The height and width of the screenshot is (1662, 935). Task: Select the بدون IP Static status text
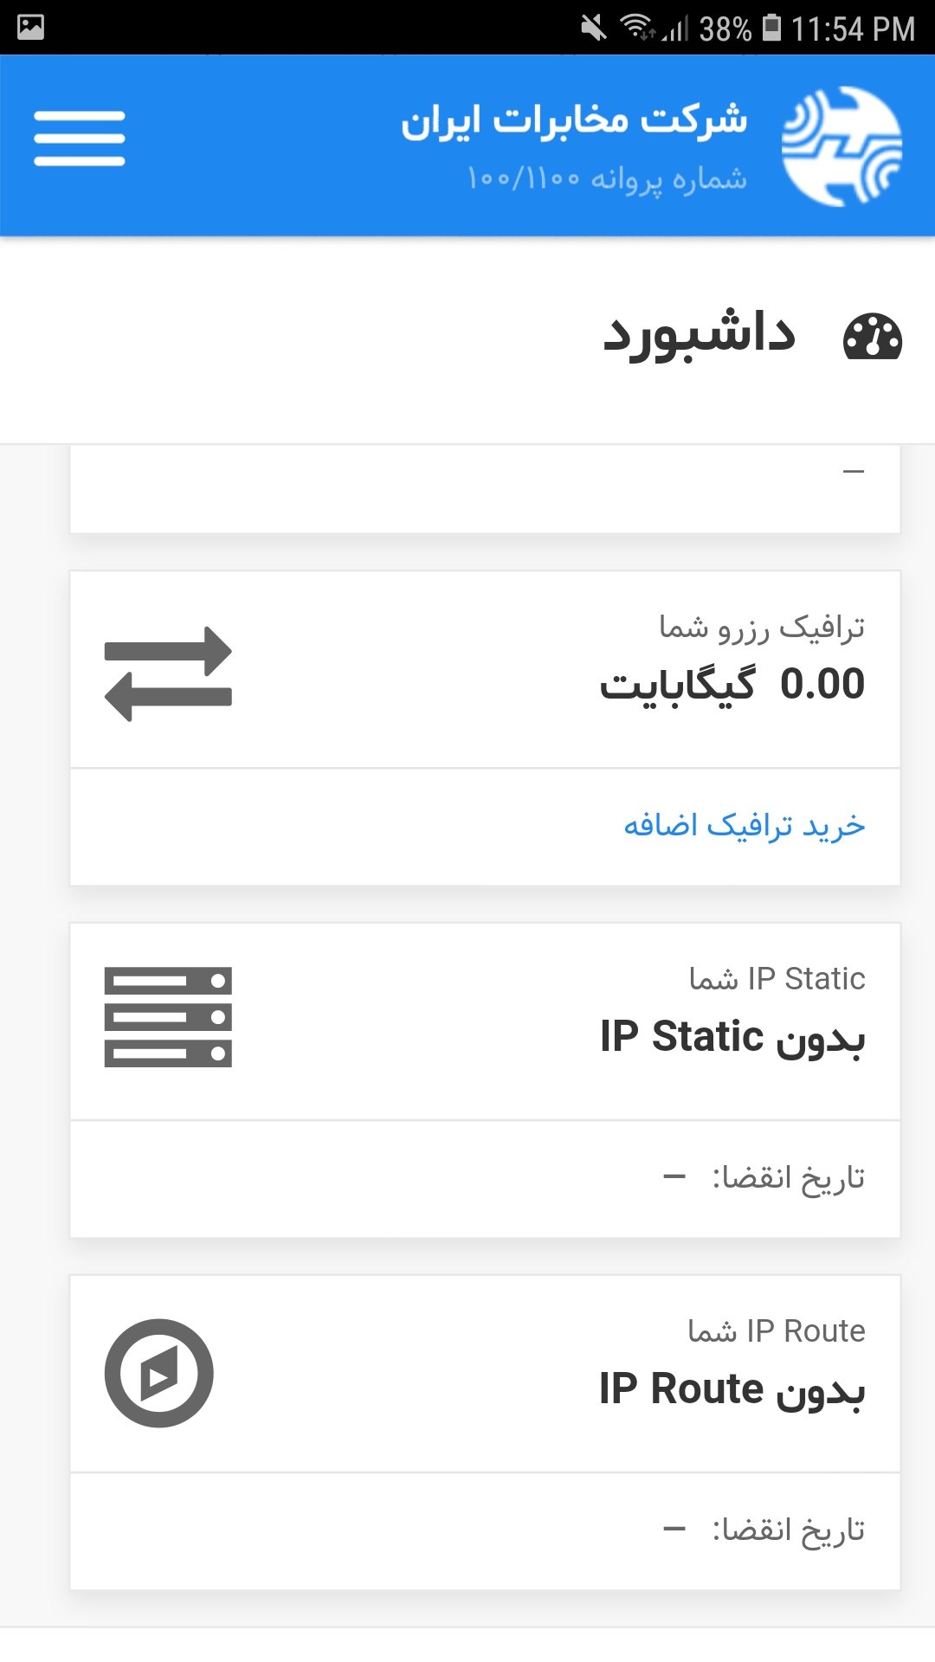pyautogui.click(x=732, y=1037)
